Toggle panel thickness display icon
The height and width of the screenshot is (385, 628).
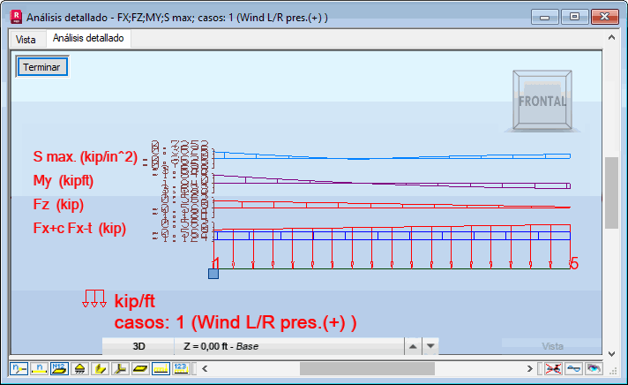tap(140, 368)
